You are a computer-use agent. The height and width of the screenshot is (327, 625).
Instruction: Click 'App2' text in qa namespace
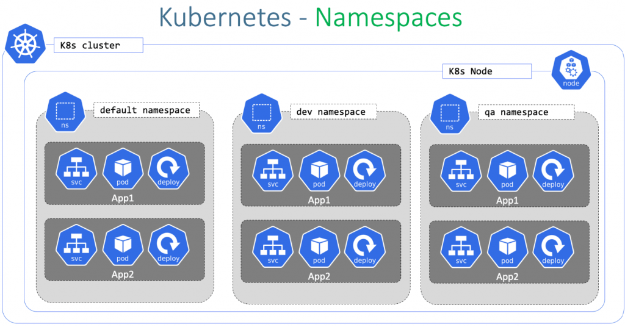click(507, 277)
